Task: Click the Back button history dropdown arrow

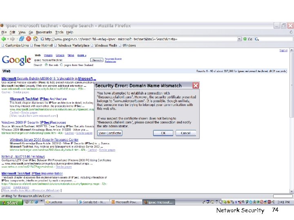Action: (x=8, y=39)
